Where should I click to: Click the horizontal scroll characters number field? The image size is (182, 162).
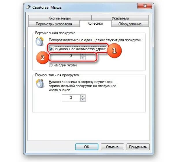[71, 98]
